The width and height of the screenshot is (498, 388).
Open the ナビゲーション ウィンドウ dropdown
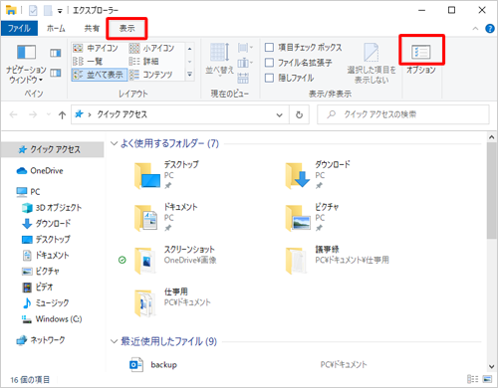26,64
